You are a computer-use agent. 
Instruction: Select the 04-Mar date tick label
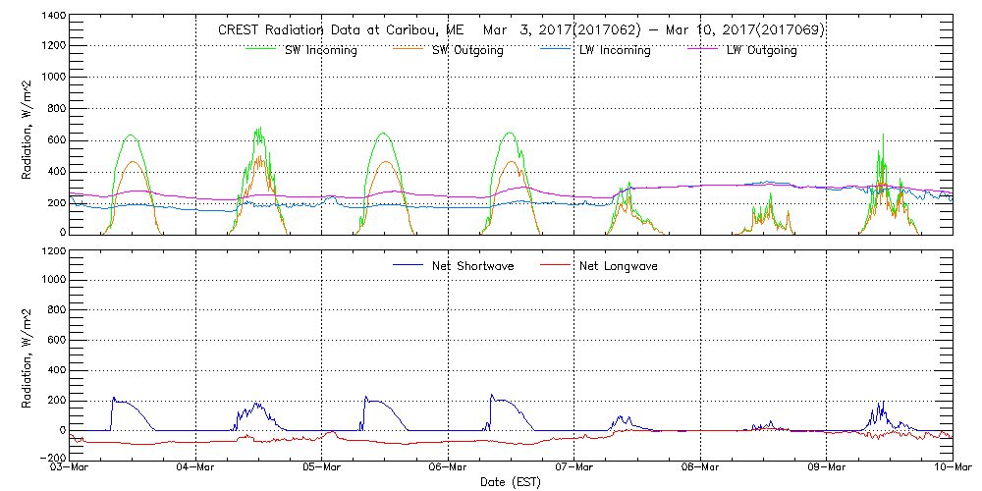pyautogui.click(x=196, y=468)
